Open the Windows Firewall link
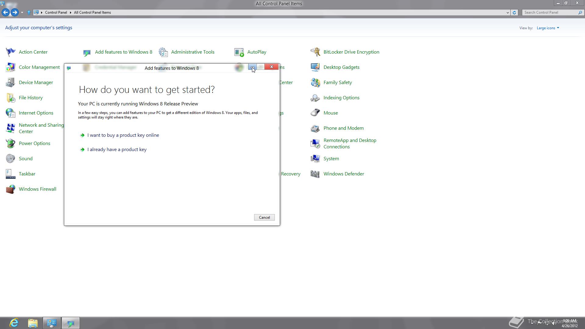 pyautogui.click(x=37, y=189)
